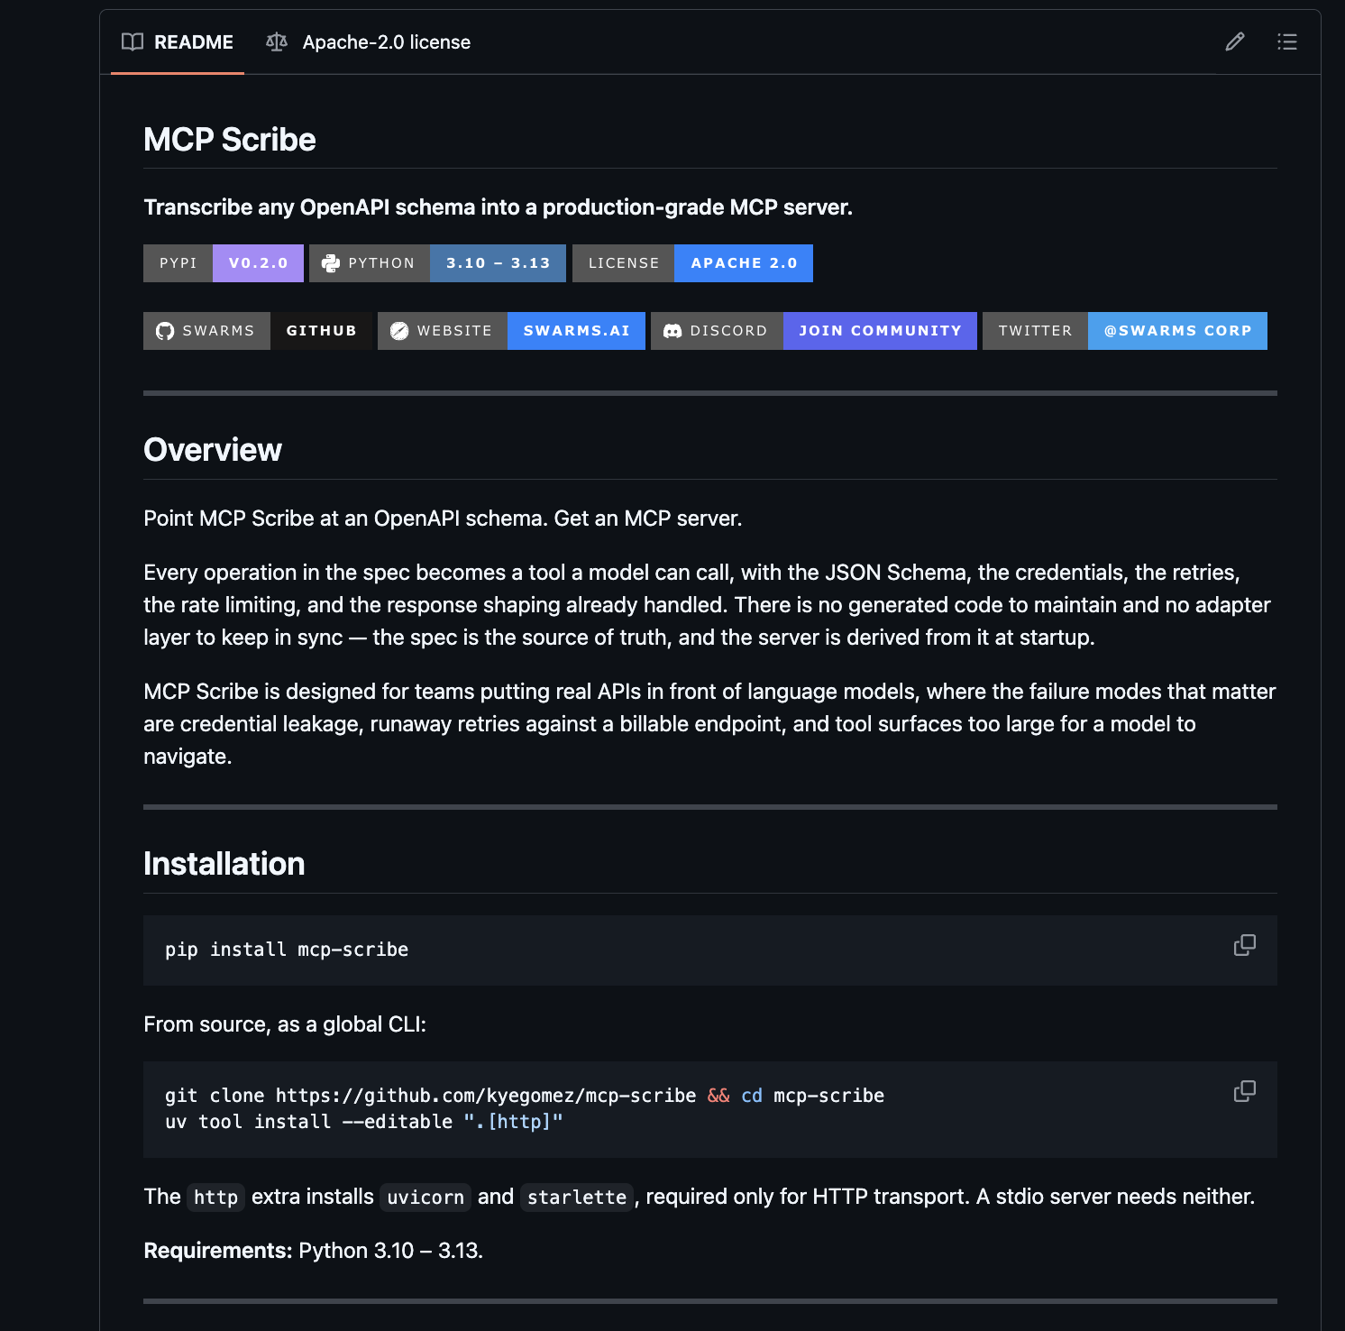Switch to the Apache-2.0 license tab

tap(369, 42)
